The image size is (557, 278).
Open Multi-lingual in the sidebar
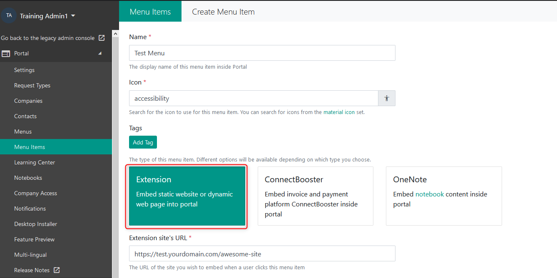click(56, 255)
